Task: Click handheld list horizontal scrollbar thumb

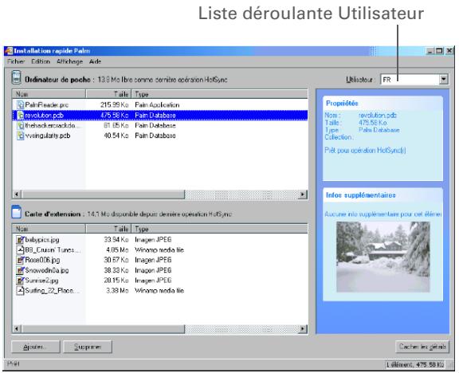Action: (103, 194)
